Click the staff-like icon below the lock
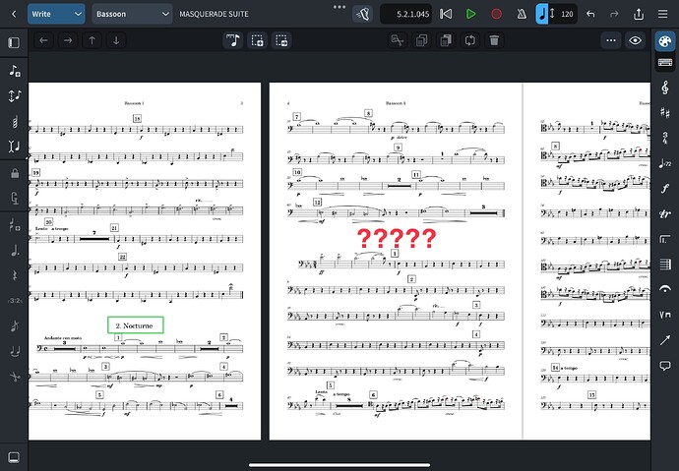The width and height of the screenshot is (679, 471). [15, 199]
